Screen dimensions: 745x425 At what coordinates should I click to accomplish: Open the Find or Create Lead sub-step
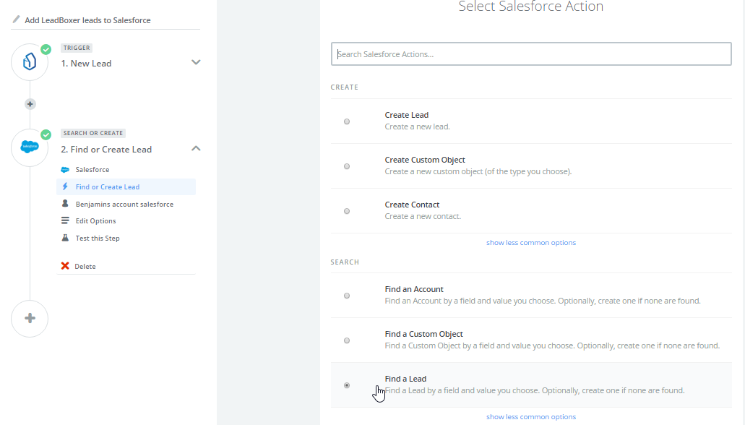pos(108,187)
